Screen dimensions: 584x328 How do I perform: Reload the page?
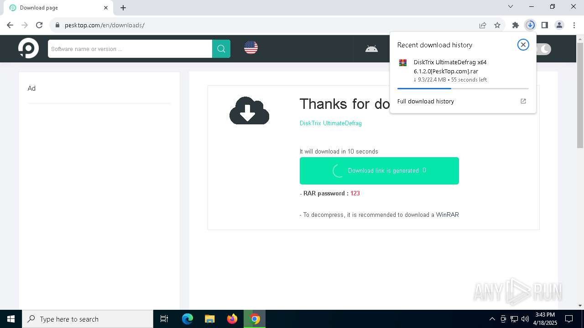[39, 25]
